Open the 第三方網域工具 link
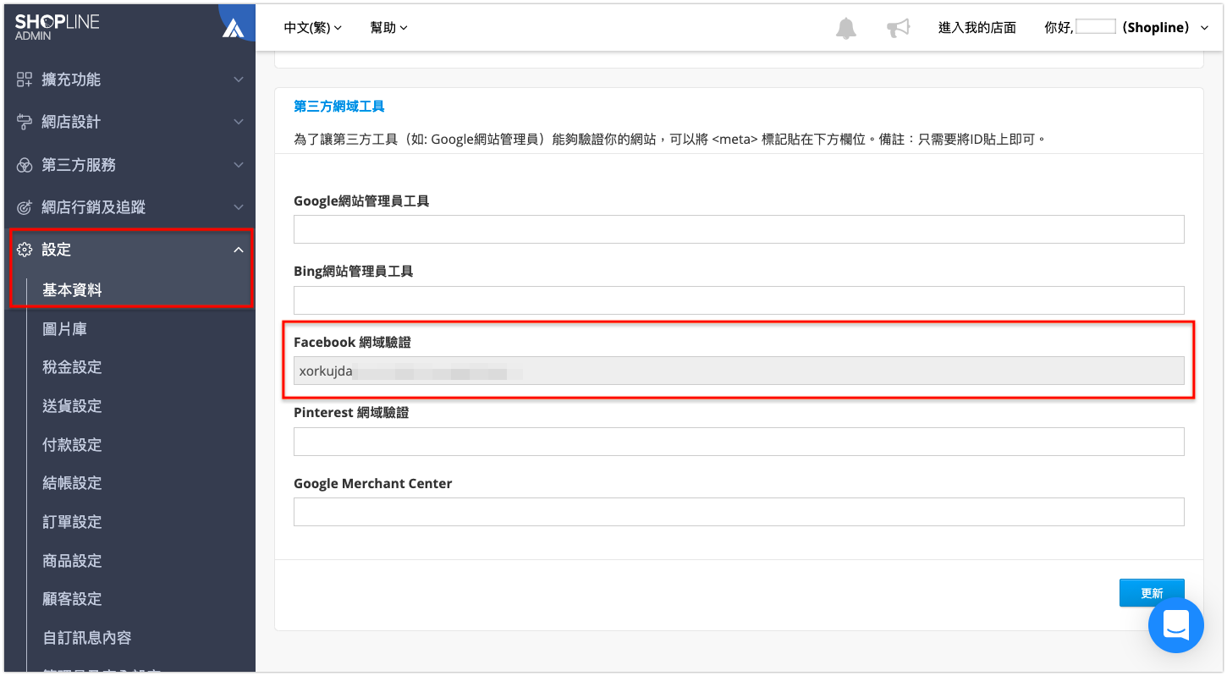 click(338, 106)
